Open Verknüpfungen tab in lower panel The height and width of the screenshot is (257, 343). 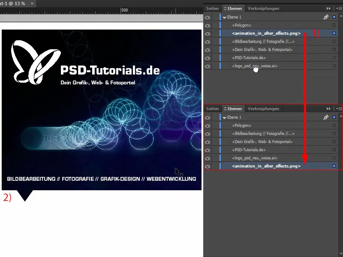(263, 109)
